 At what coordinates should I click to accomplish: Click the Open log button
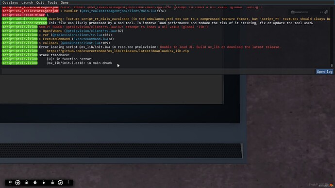click(324, 72)
